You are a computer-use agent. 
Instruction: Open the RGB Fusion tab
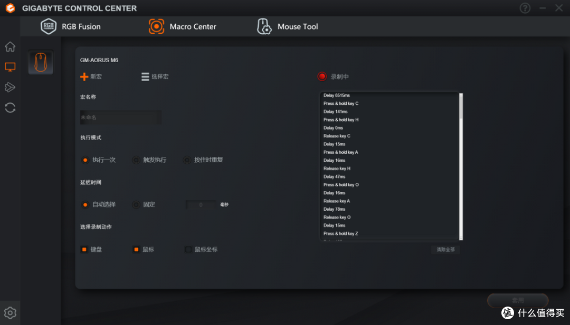[71, 26]
